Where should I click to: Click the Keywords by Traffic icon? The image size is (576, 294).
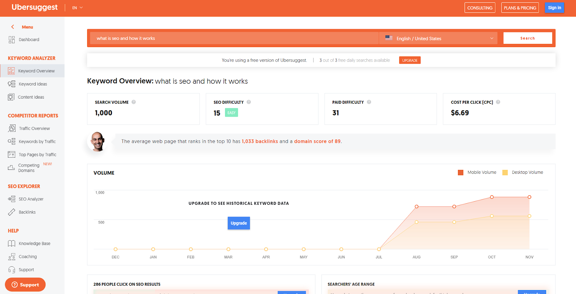[12, 141]
